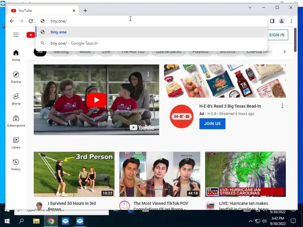
Task: Open Library in sidebar
Action: point(16,143)
